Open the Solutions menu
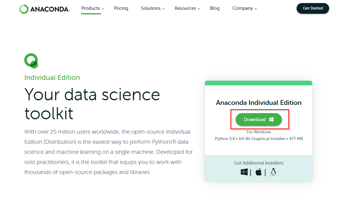 [151, 8]
